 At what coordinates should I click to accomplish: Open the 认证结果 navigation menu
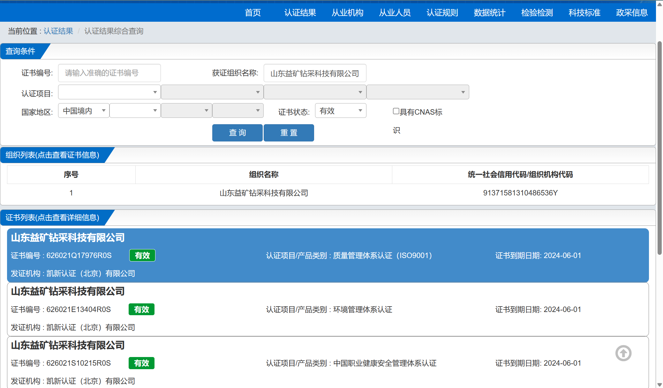pyautogui.click(x=300, y=13)
